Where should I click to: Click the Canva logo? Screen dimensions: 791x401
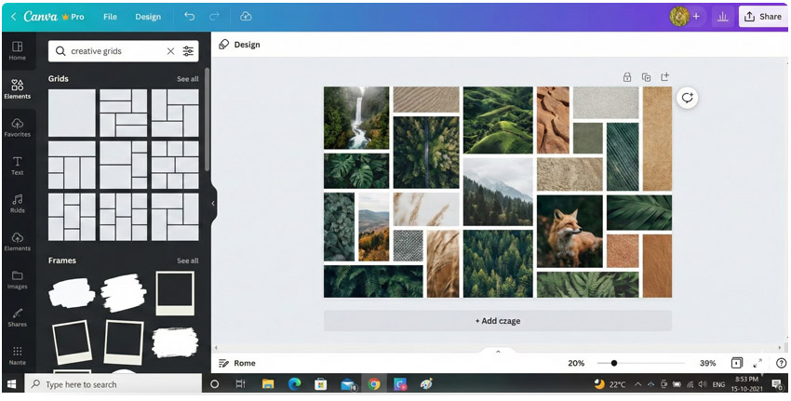coord(40,17)
